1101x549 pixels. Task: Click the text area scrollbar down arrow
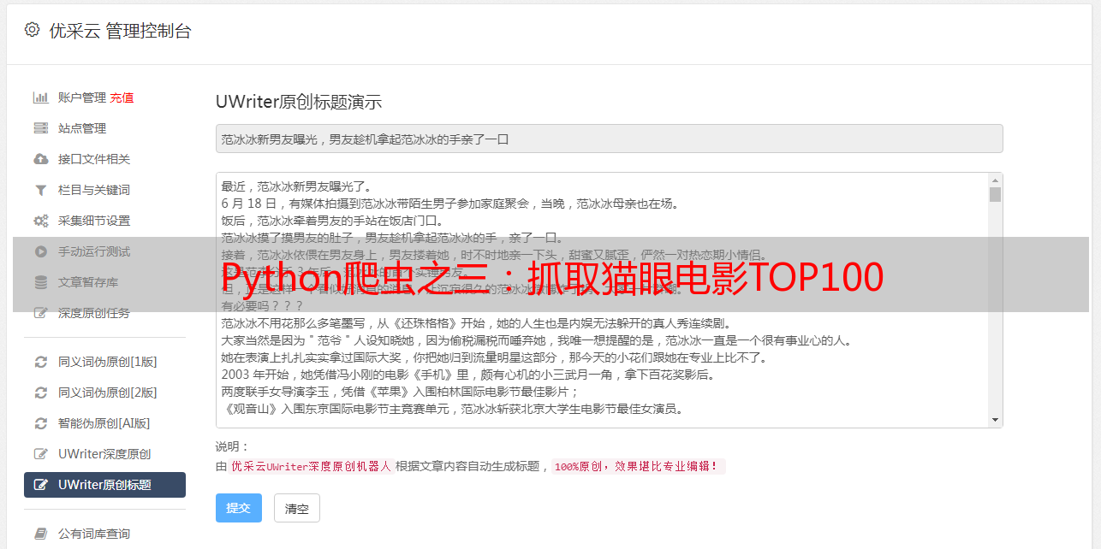[x=995, y=420]
